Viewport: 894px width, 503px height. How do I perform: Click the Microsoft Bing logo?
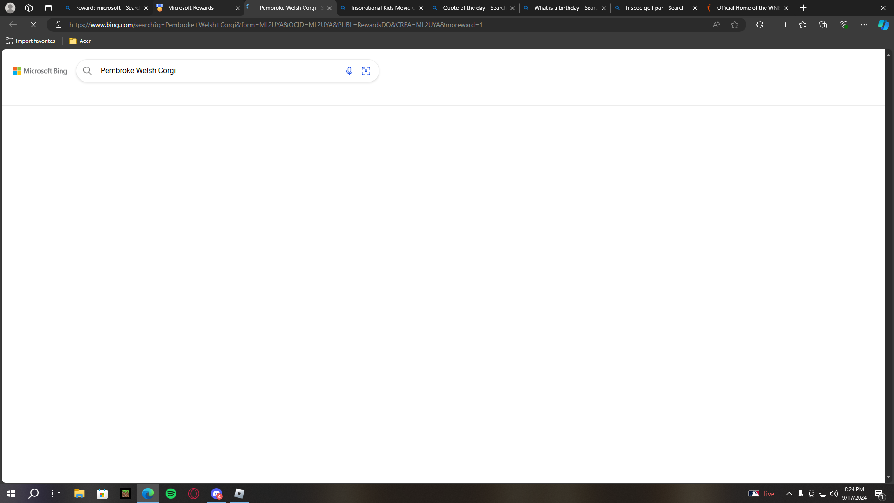click(x=40, y=71)
